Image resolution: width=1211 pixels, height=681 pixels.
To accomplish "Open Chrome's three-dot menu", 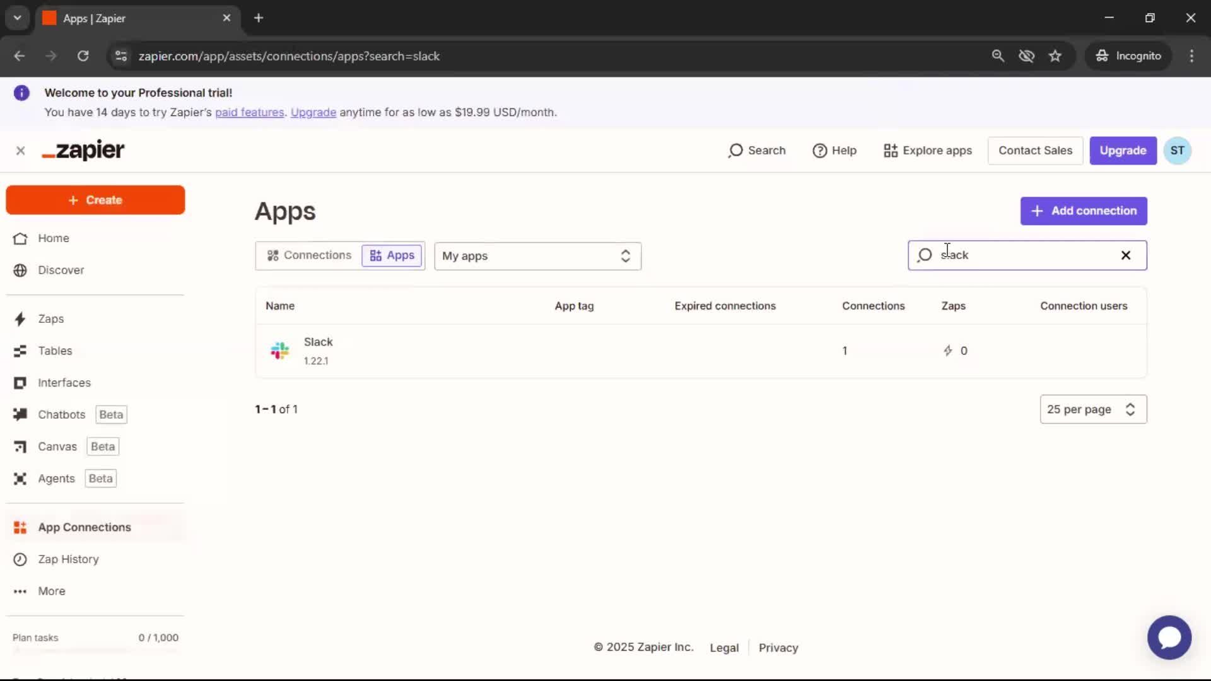I will (x=1191, y=56).
